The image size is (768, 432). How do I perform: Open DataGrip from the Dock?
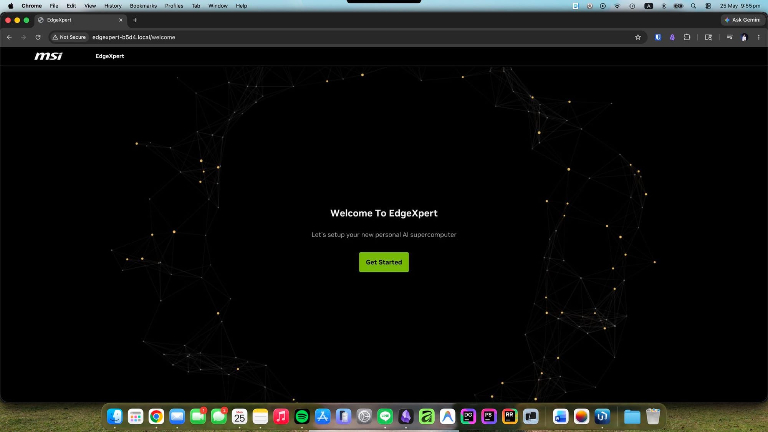pos(468,416)
